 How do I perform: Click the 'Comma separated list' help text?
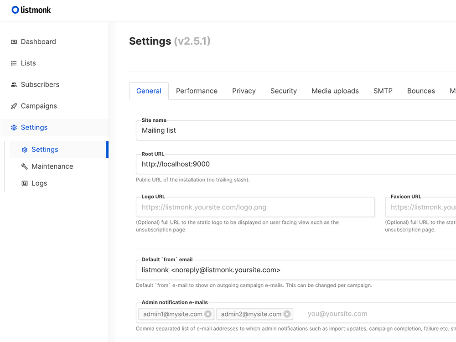(x=296, y=329)
